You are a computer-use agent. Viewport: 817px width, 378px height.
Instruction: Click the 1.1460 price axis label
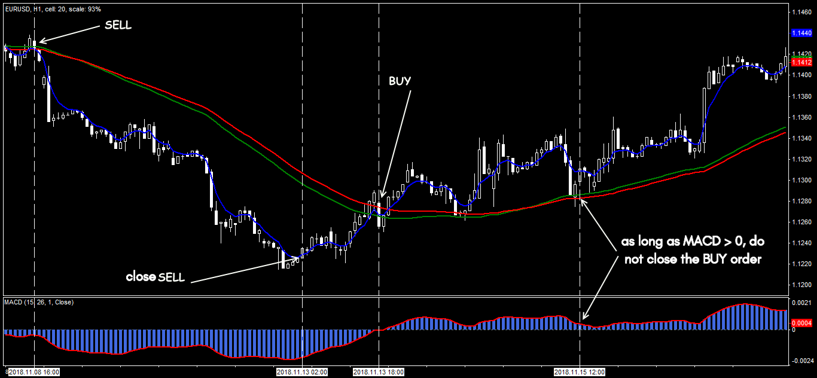(x=802, y=12)
